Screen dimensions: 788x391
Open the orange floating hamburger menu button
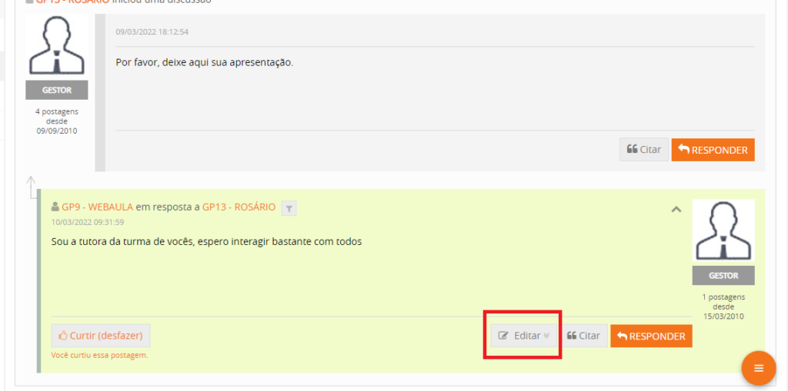(758, 369)
